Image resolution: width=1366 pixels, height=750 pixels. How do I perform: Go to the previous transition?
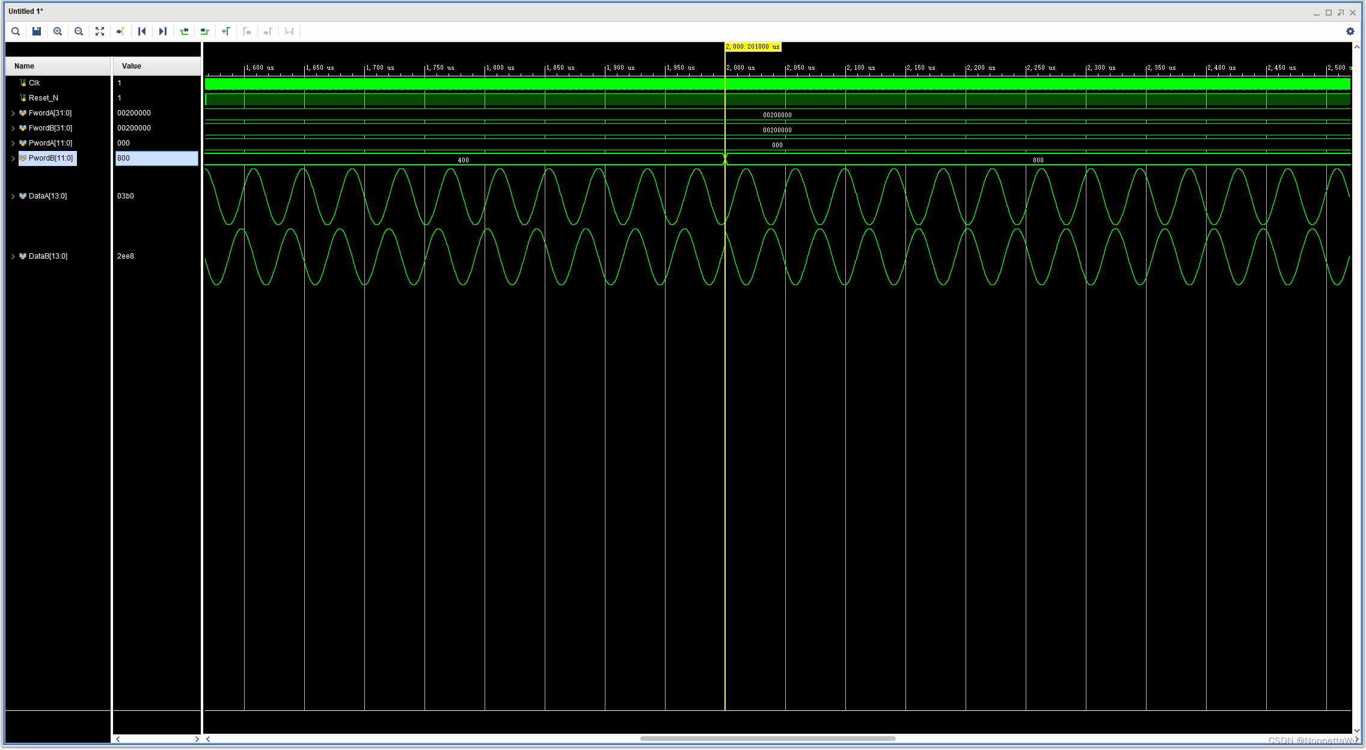click(184, 31)
